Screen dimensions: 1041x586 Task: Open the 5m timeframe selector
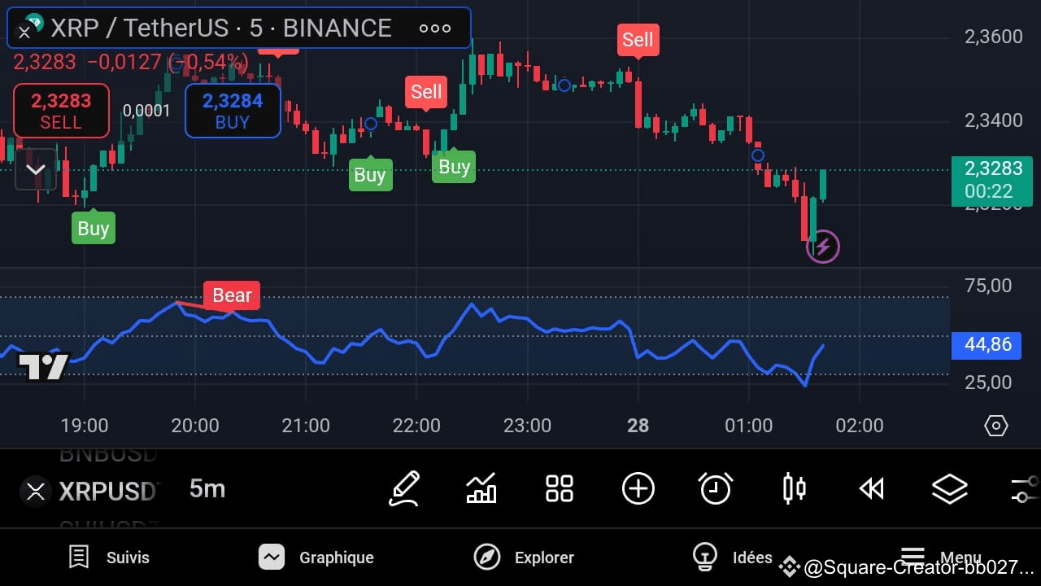207,489
